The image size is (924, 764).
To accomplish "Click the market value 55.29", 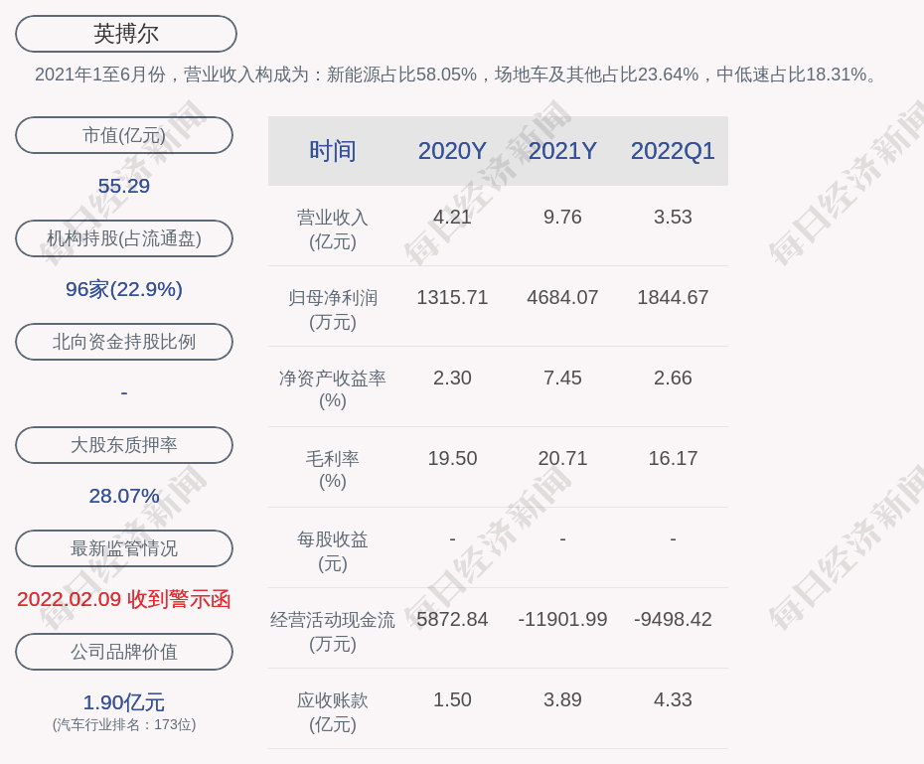I will [124, 186].
